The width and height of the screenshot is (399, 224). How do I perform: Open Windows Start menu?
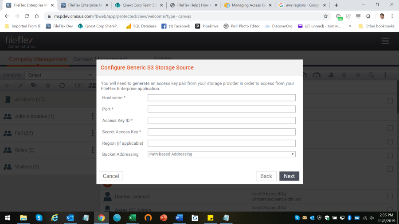pyautogui.click(x=8, y=218)
